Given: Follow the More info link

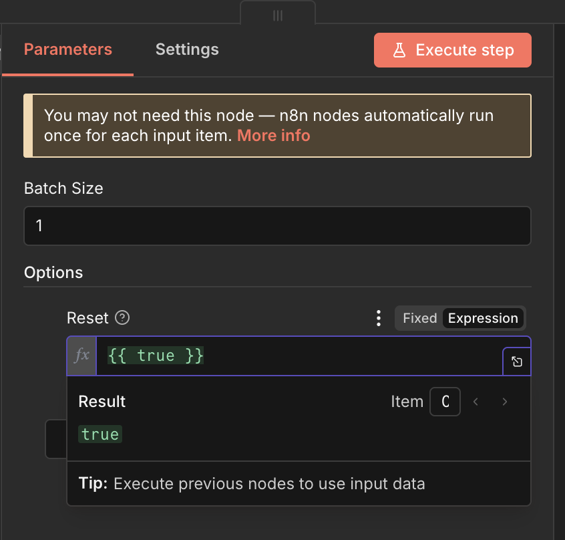Looking at the screenshot, I should 273,136.
